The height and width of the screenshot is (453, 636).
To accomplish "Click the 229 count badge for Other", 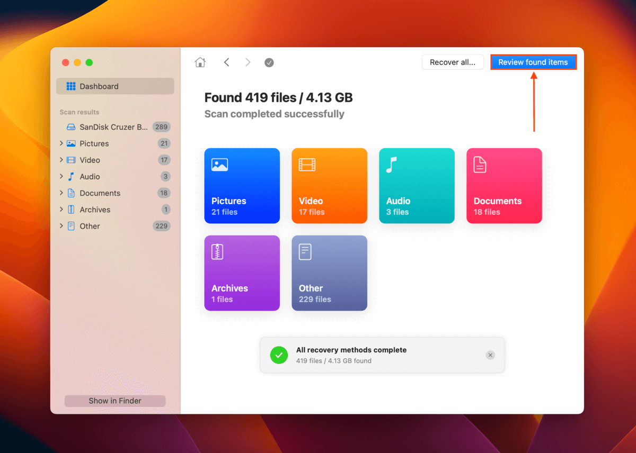I will (x=161, y=226).
